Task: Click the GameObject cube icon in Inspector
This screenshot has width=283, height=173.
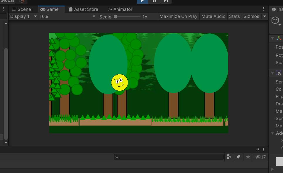Action: [275, 20]
